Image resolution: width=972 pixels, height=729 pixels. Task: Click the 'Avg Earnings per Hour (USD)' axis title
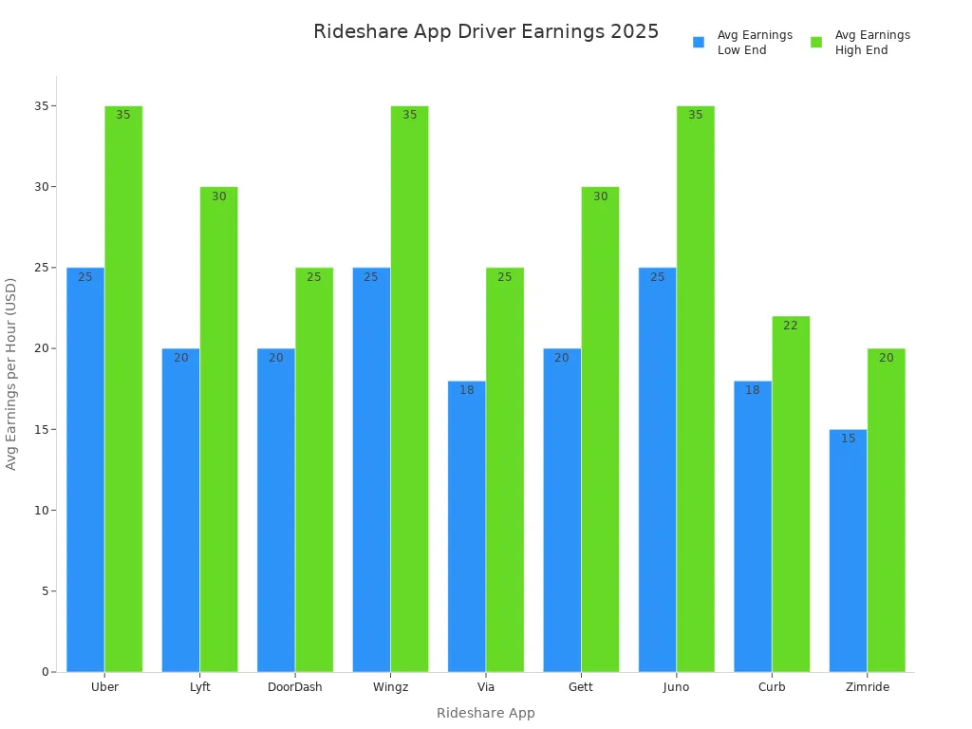[x=10, y=374]
